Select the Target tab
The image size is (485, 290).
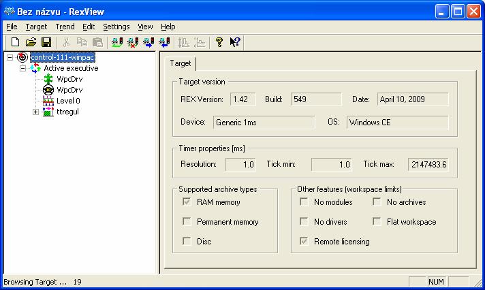(x=181, y=63)
